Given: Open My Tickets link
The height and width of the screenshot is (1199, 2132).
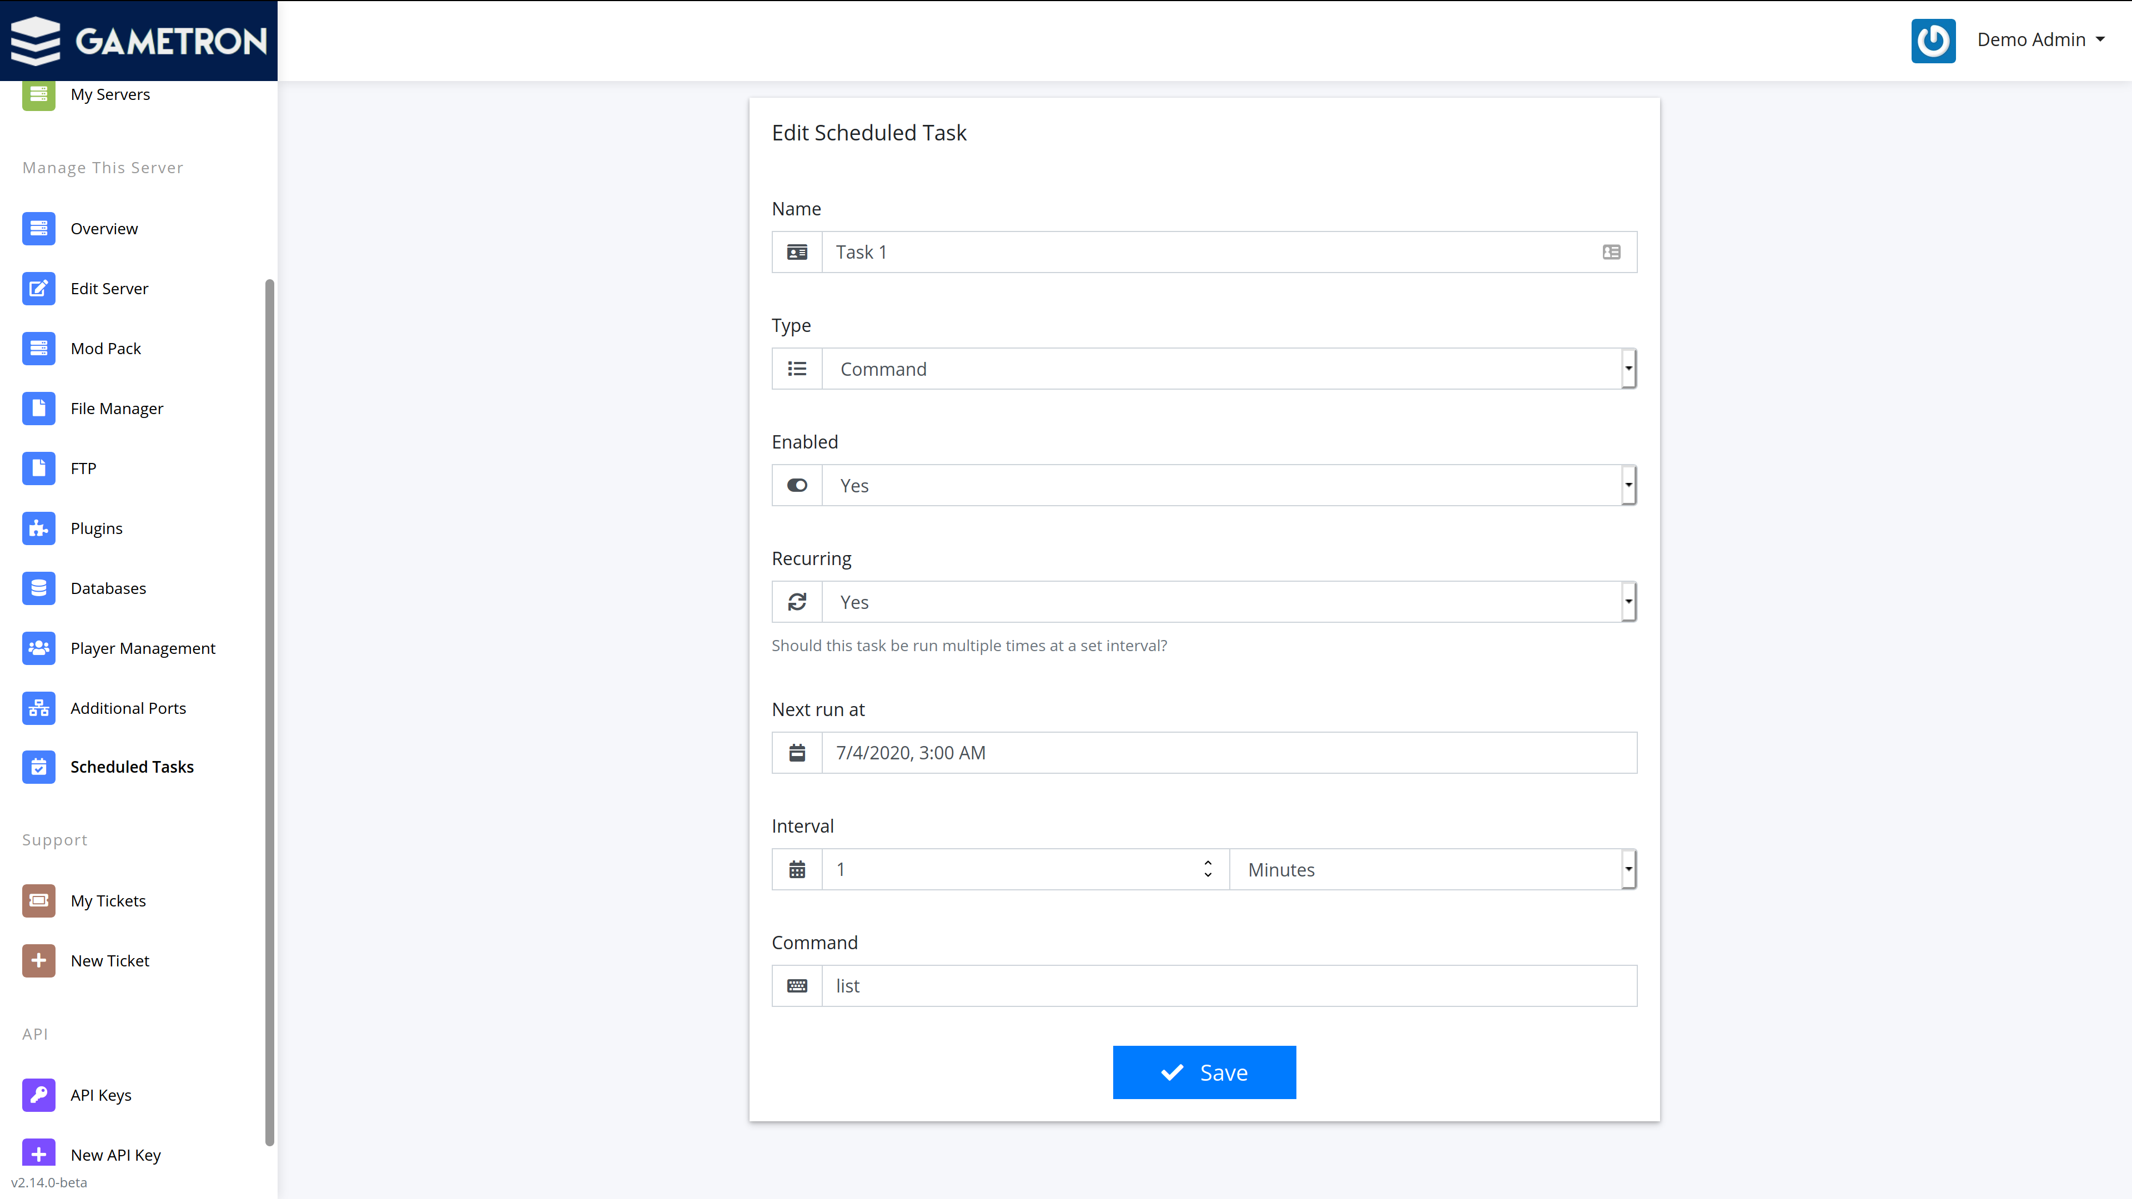Looking at the screenshot, I should [x=108, y=901].
